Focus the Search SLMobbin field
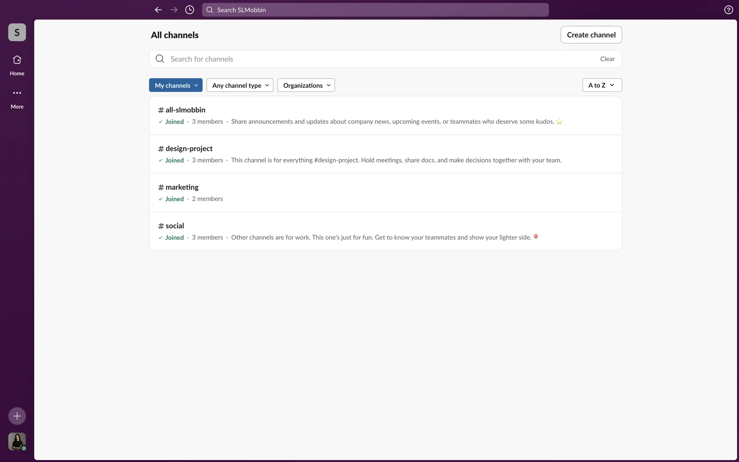The height and width of the screenshot is (462, 739). [375, 10]
